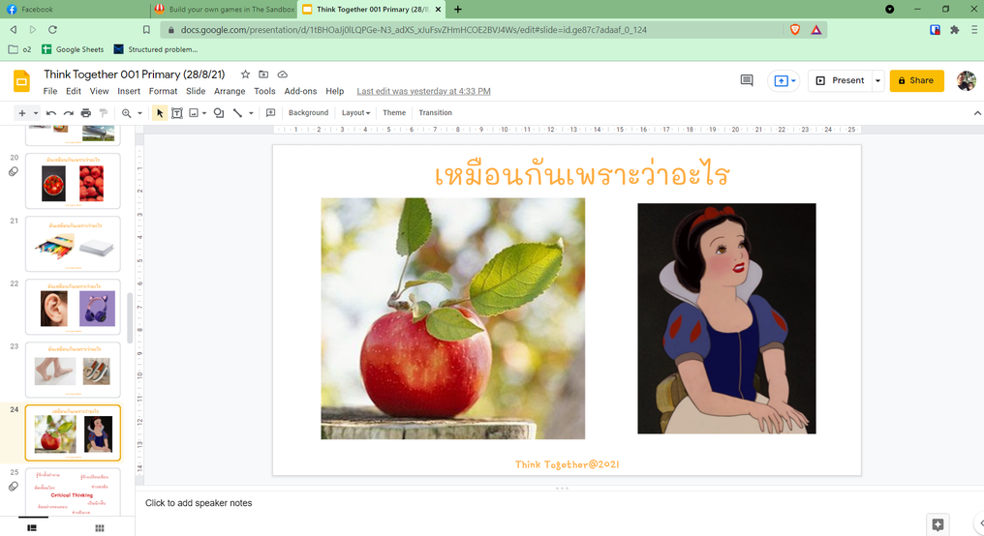Switch to filmstrip view

click(32, 528)
